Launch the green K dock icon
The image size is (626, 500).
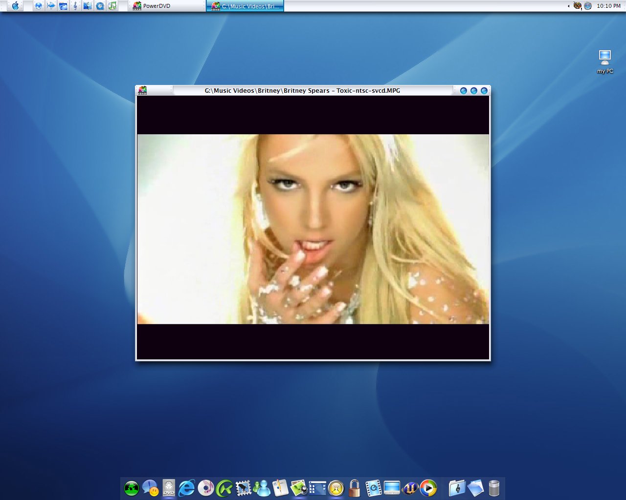(x=224, y=488)
